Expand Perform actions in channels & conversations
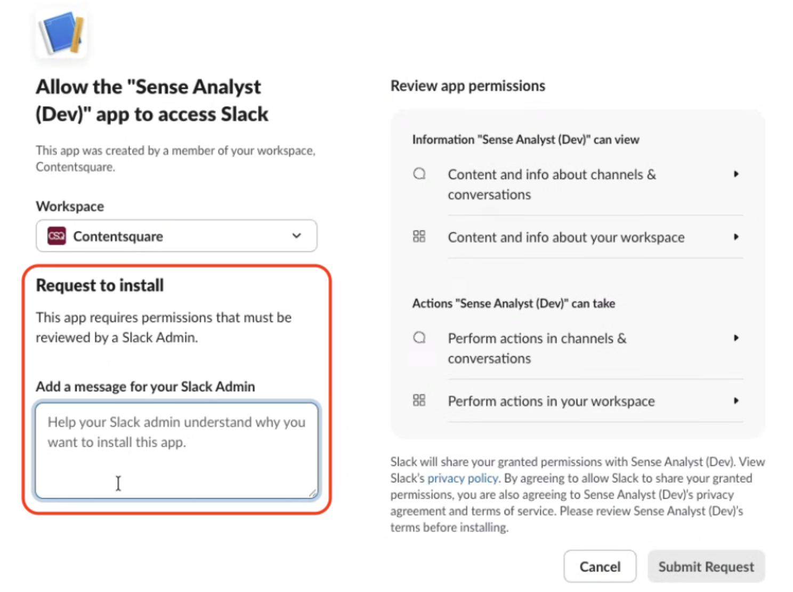 578,348
